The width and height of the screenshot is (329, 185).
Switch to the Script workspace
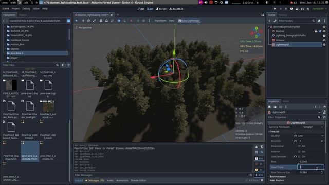(x=161, y=9)
